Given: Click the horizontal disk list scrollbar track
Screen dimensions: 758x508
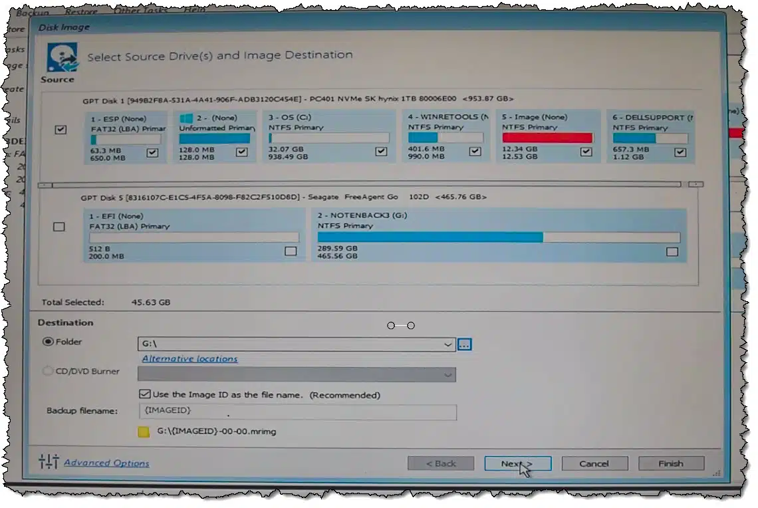Looking at the screenshot, I should coord(367,184).
